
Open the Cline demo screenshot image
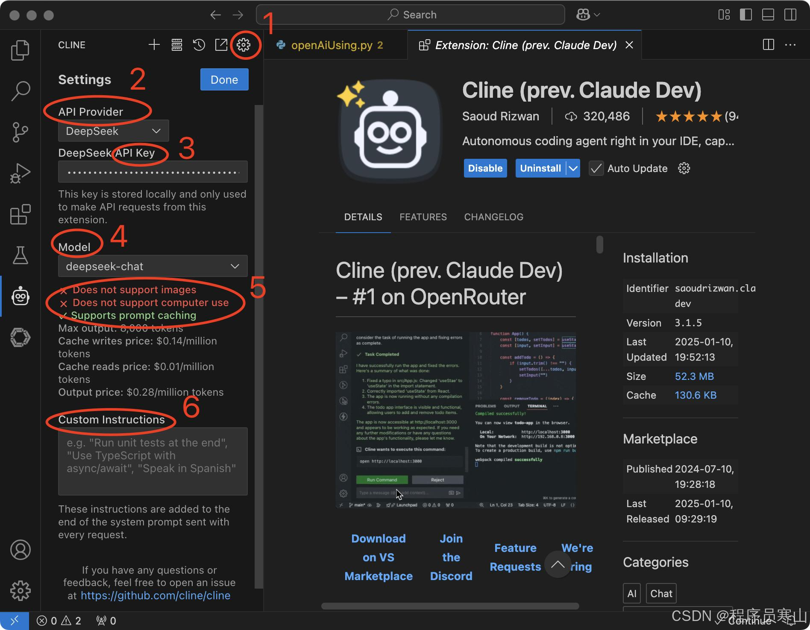click(455, 420)
